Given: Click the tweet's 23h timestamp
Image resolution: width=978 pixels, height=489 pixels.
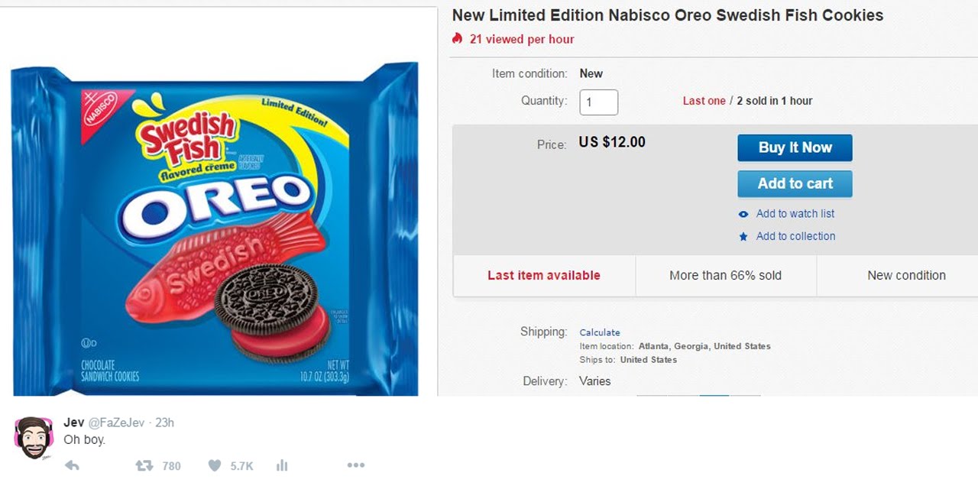Looking at the screenshot, I should (164, 423).
